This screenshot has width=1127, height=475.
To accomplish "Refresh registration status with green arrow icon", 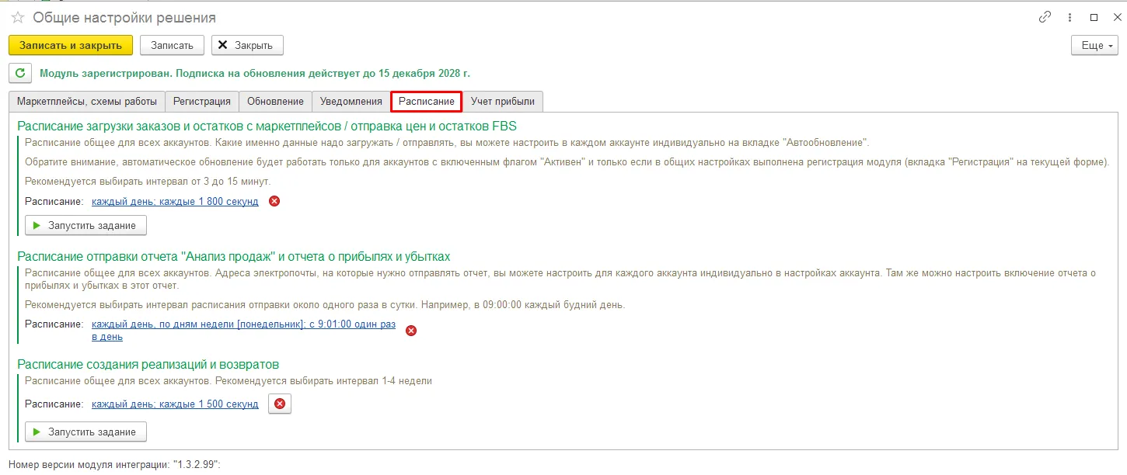I will pyautogui.click(x=20, y=74).
